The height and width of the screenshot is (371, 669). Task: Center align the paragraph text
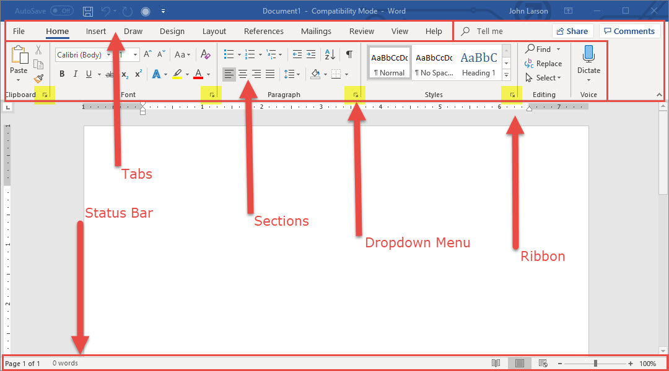coord(243,74)
